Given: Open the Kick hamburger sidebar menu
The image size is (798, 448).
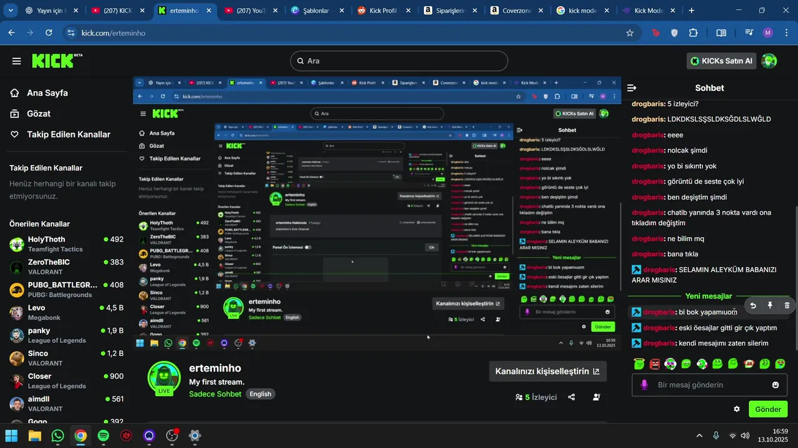Looking at the screenshot, I should tap(17, 61).
